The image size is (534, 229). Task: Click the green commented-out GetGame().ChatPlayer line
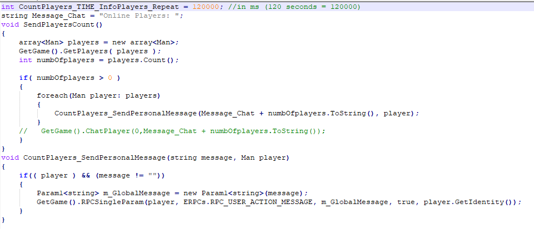172,131
